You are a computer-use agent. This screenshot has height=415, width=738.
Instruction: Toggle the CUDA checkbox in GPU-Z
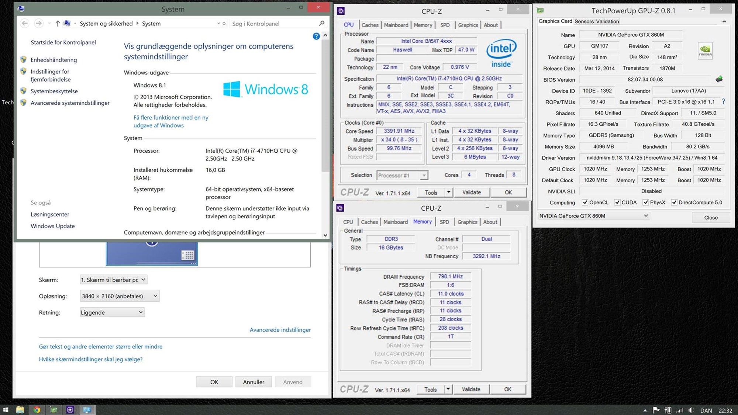pos(617,202)
